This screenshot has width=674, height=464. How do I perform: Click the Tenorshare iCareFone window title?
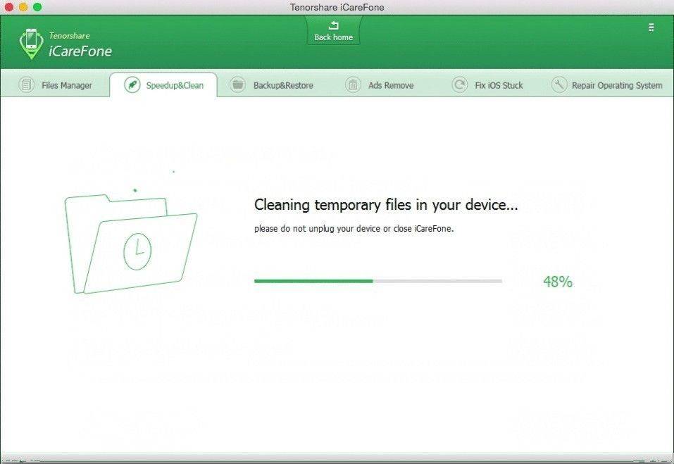tap(337, 7)
